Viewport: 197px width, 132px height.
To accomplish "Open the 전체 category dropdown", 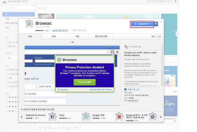I will pyautogui.click(x=12, y=58).
